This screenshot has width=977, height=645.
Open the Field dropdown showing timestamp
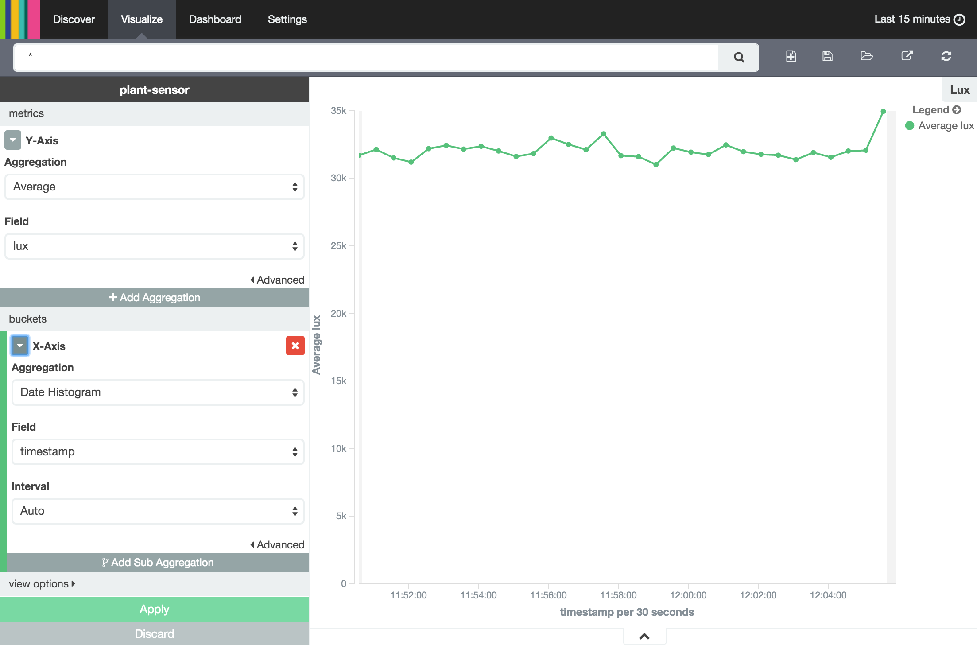158,451
